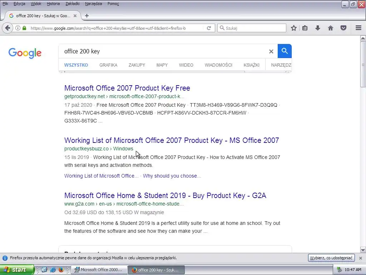Select the WSZYSTKO search tab

76,65
